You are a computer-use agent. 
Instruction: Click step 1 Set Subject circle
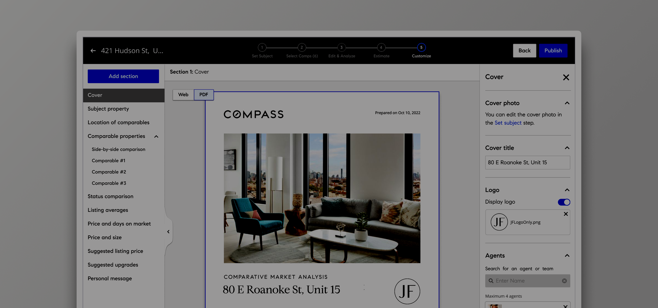262,48
